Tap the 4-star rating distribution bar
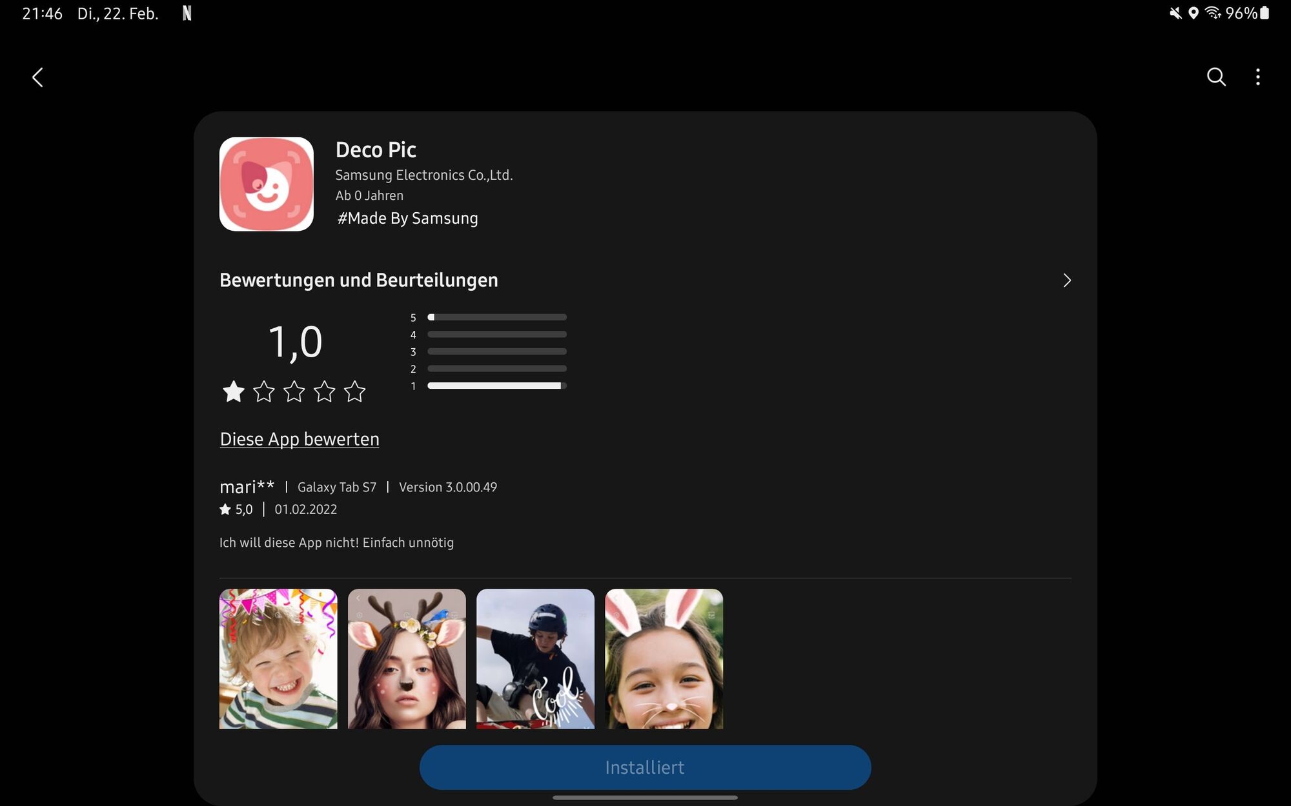 pos(497,335)
